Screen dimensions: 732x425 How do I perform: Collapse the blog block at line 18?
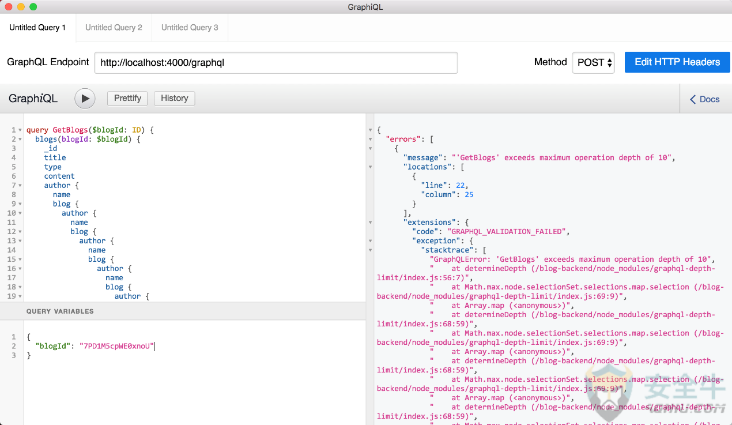click(x=20, y=287)
